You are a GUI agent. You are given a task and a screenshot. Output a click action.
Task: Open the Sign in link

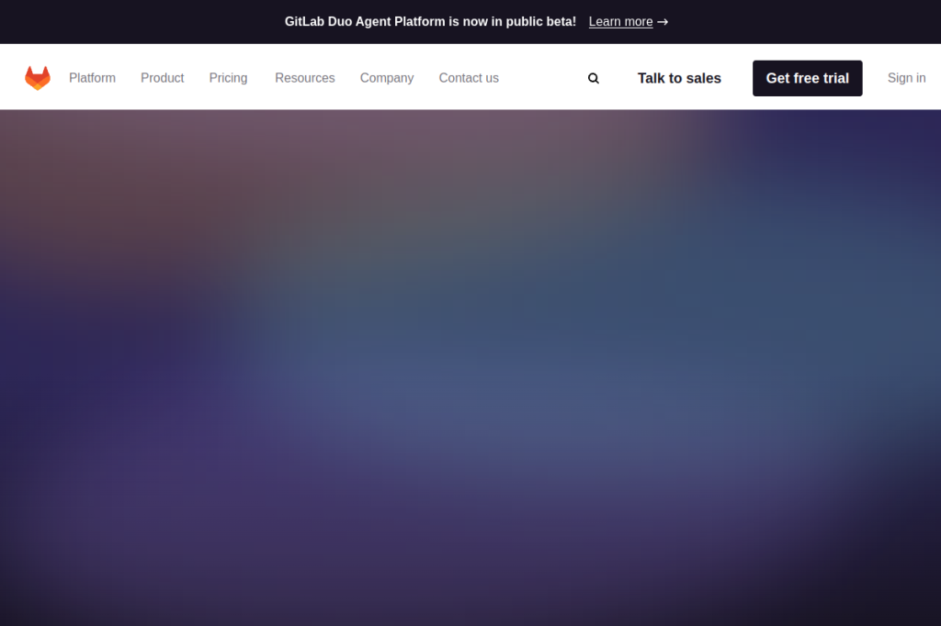pyautogui.click(x=906, y=78)
